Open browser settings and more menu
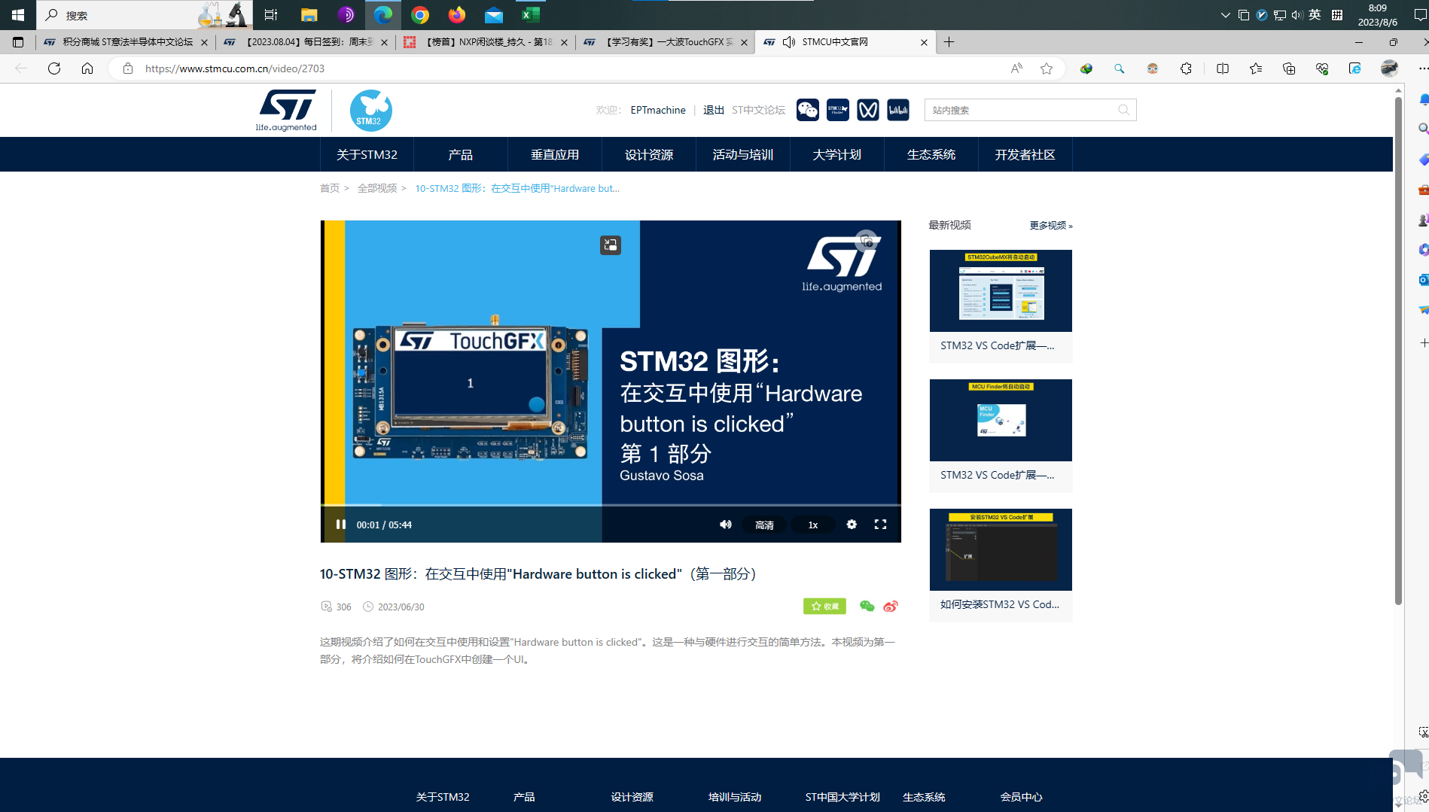Viewport: 1429px width, 812px height. click(1422, 68)
